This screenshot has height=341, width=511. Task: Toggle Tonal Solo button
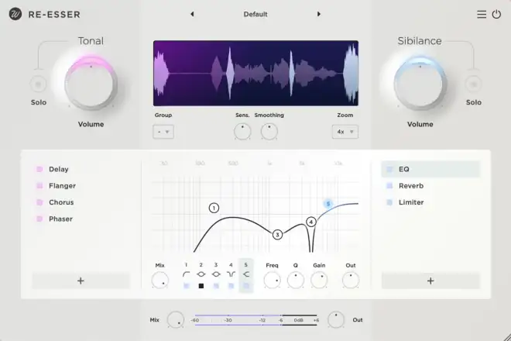[38, 84]
